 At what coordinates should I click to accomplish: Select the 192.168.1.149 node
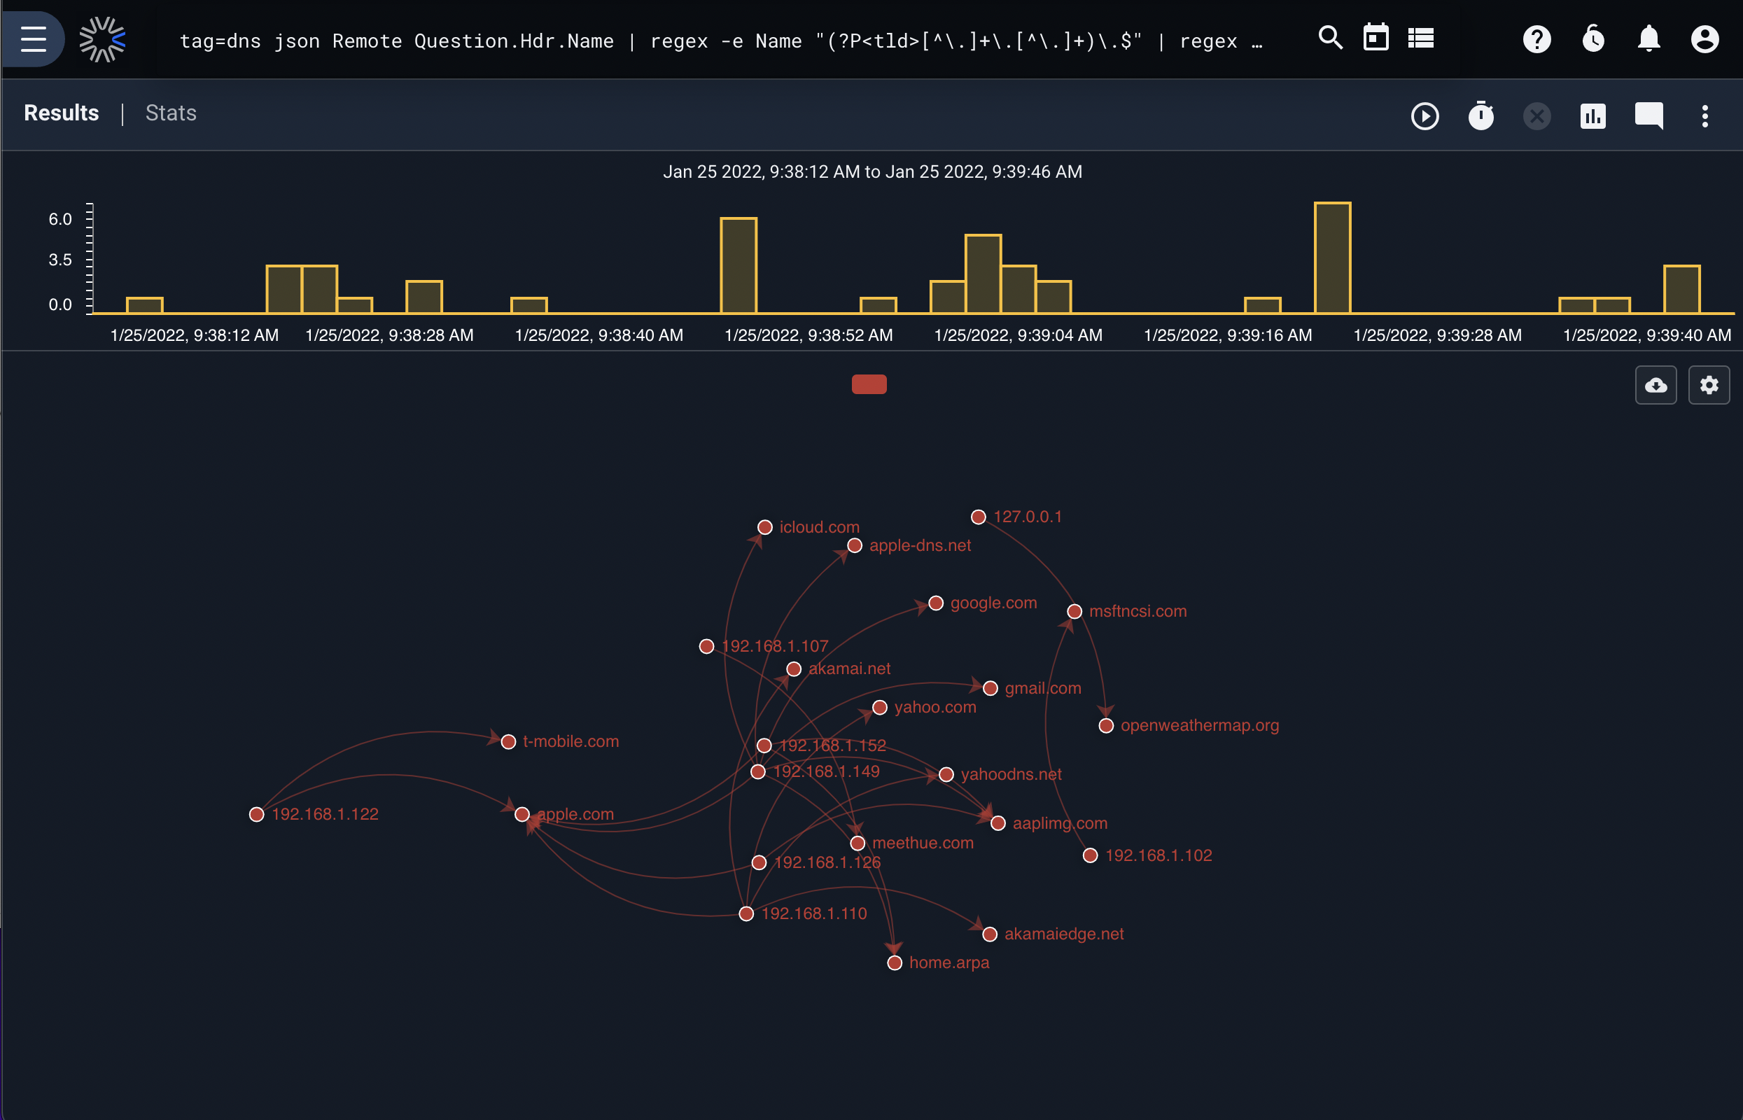(757, 771)
